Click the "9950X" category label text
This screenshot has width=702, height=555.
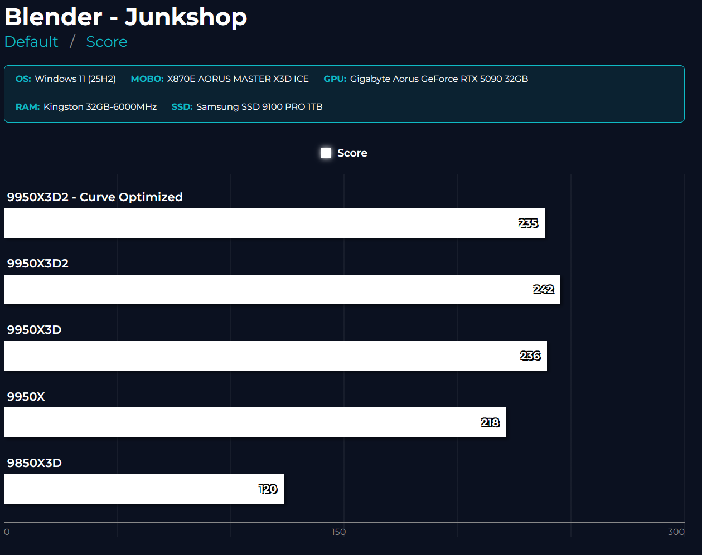coord(26,397)
